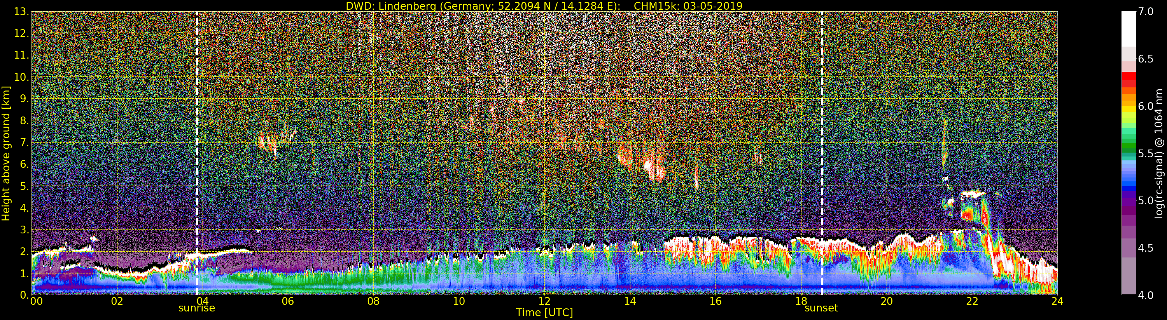Select the "sunset" label below the time axis
Image resolution: width=1167 pixels, height=320 pixels.
pyautogui.click(x=821, y=308)
